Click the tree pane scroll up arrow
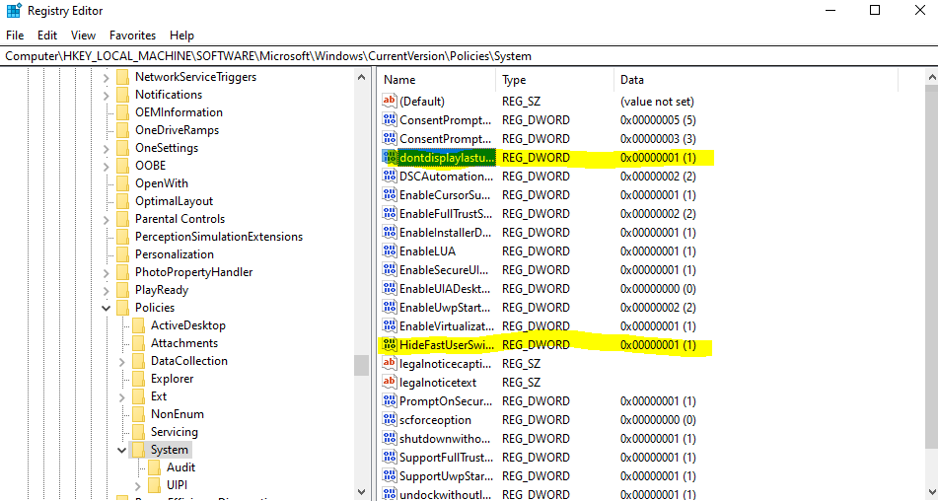This screenshot has height=501, width=938. click(x=361, y=77)
